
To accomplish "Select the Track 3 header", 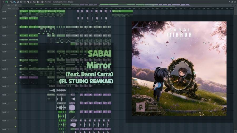I will click(8, 30).
